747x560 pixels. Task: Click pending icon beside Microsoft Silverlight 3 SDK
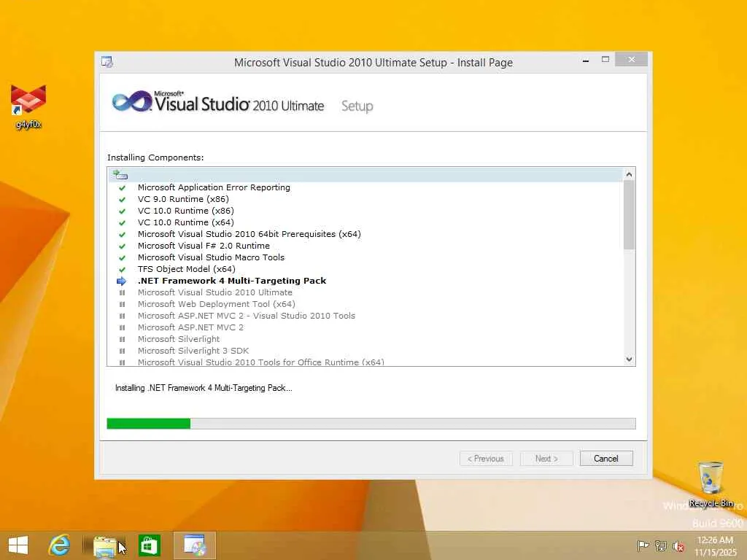click(x=122, y=351)
